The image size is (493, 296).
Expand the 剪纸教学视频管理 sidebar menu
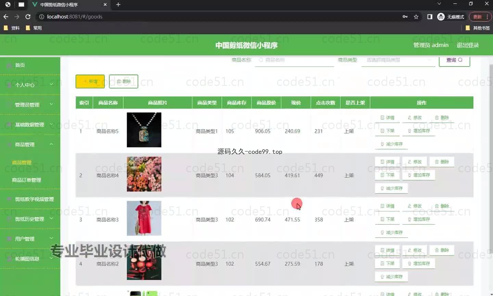coord(30,199)
